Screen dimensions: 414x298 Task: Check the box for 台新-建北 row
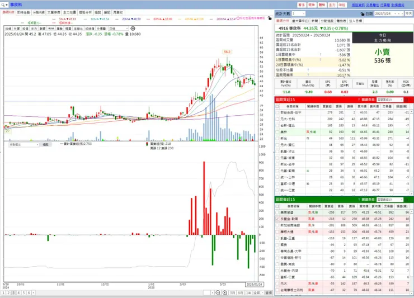tap(277, 125)
